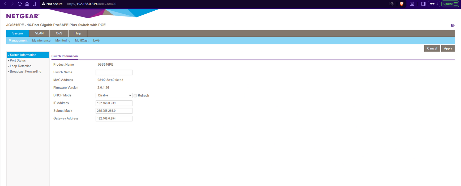Image resolution: width=461 pixels, height=186 pixels.
Task: Click the Subnet Mask label
Action: (63, 111)
